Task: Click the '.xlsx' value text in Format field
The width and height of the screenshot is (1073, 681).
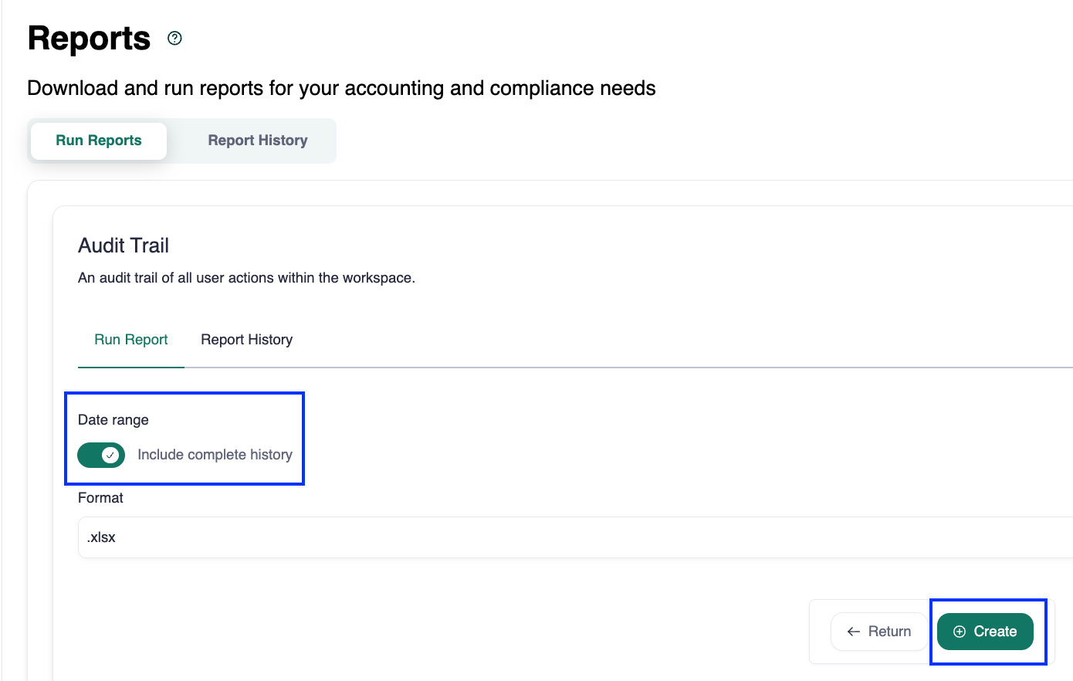Action: 101,537
